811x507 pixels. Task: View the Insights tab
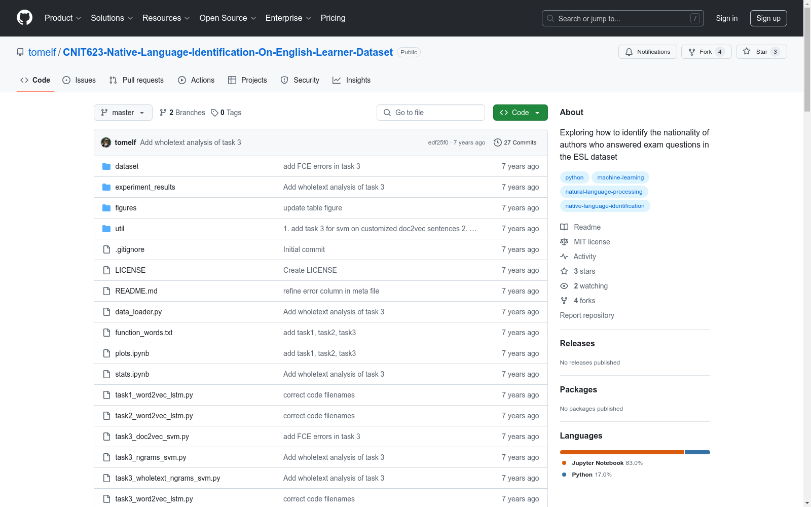(x=351, y=80)
